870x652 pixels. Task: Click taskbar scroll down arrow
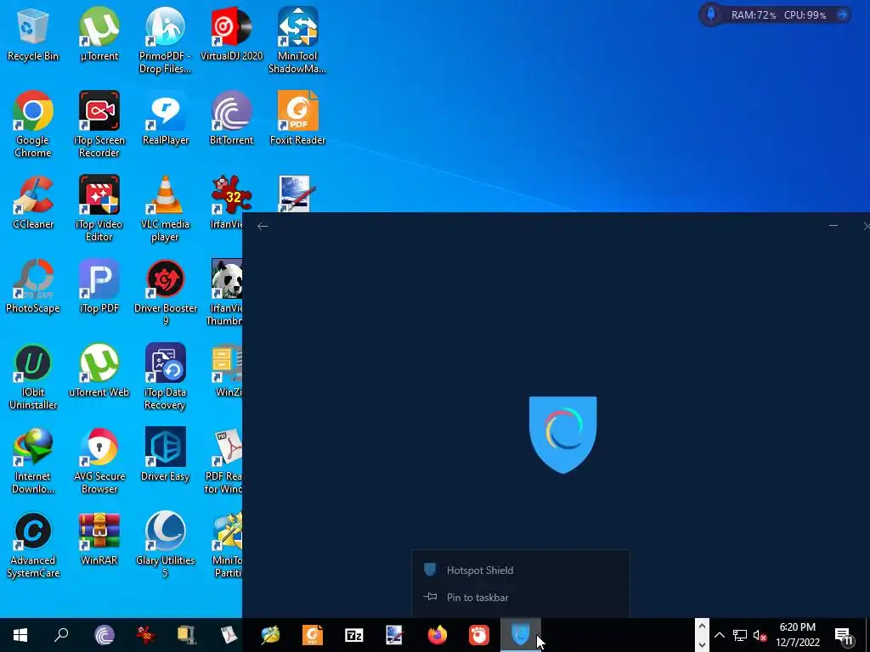click(701, 644)
